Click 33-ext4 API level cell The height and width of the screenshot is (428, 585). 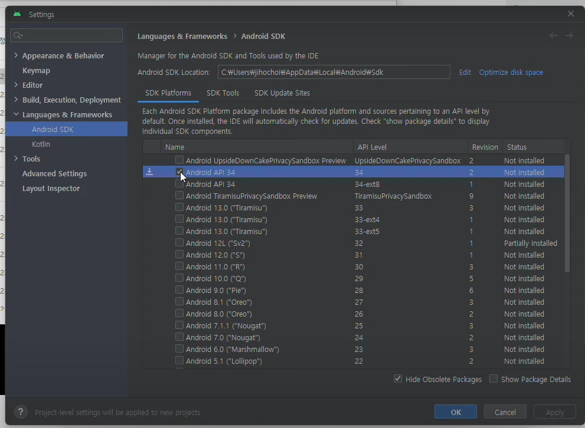[367, 220]
